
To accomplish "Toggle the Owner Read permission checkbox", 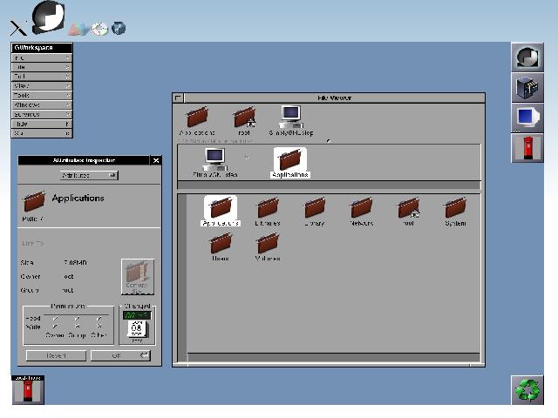I will coord(56,319).
